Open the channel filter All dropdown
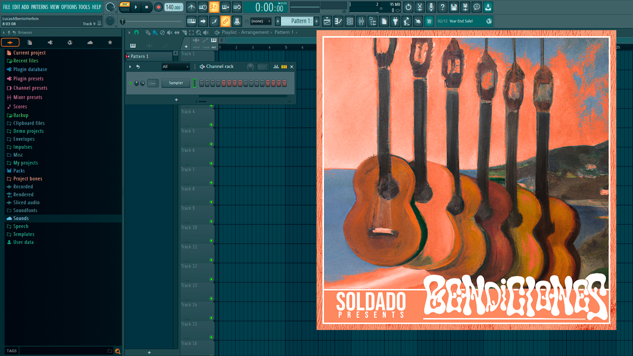This screenshot has height=356, width=633. [x=175, y=67]
